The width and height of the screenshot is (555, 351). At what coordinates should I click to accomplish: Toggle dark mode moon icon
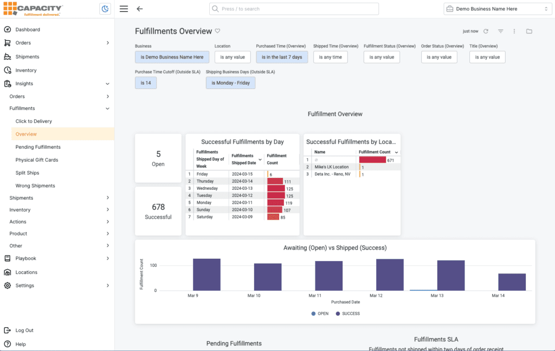105,9
